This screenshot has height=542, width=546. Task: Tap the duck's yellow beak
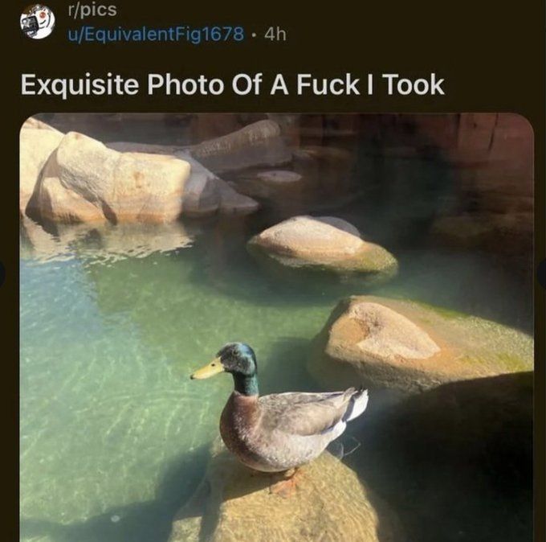click(206, 371)
